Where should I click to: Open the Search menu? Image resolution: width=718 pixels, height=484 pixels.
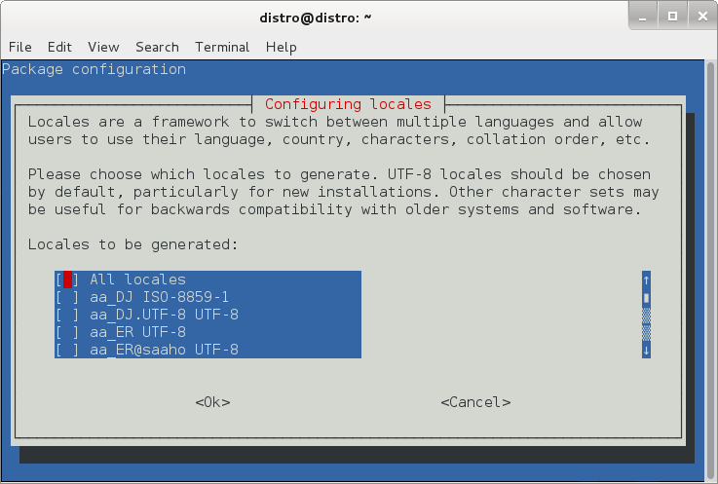click(x=157, y=47)
